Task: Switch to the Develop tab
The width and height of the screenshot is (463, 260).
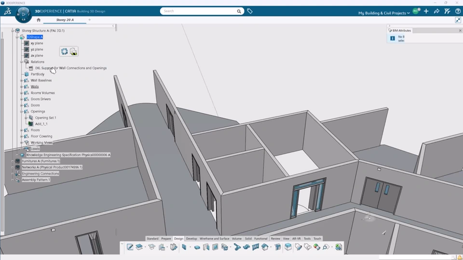Action: [191, 238]
